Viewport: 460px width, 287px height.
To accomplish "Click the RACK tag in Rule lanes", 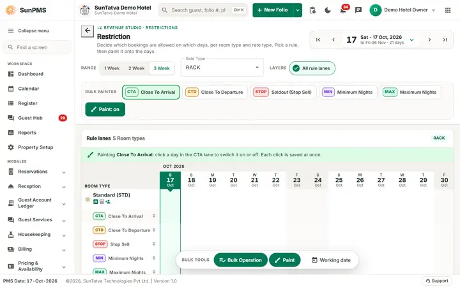I will 439,138.
